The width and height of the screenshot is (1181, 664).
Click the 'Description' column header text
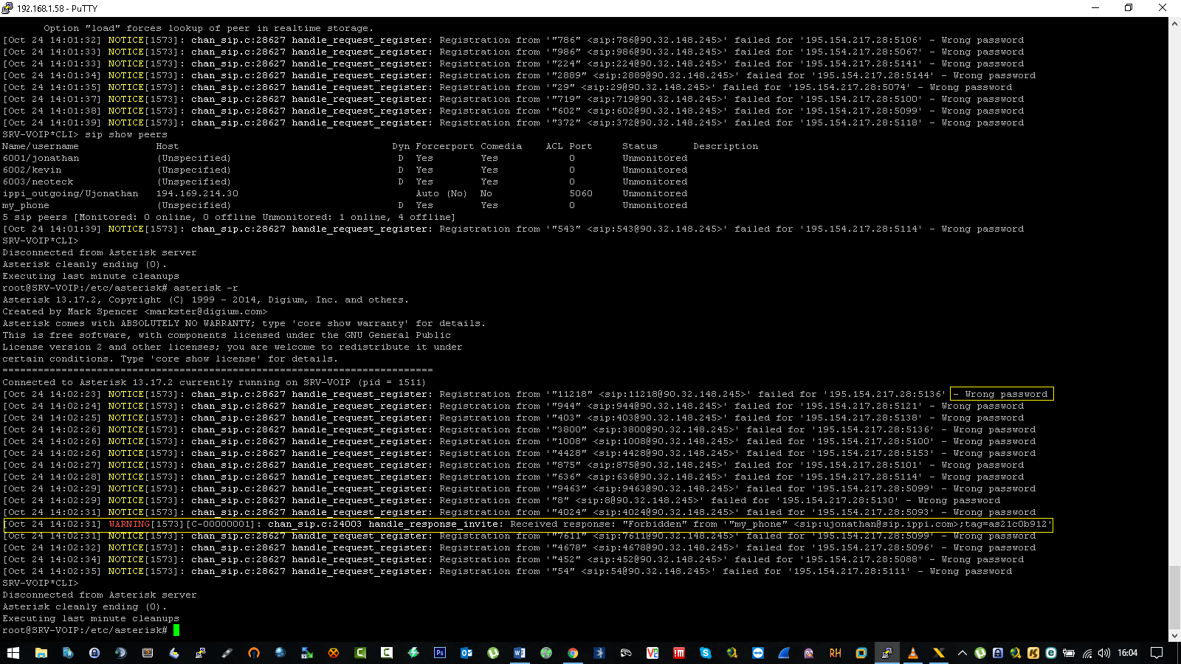pos(726,146)
